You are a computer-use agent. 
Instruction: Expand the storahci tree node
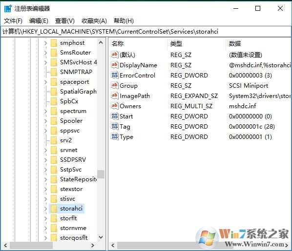tap(45, 209)
